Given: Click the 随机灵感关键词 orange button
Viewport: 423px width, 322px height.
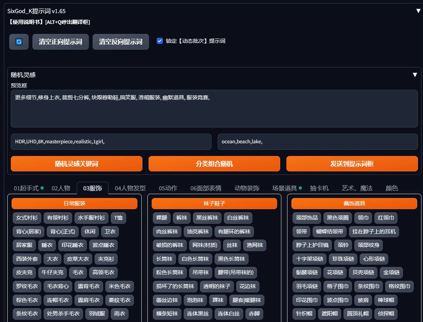Looking at the screenshot, I should coord(76,164).
